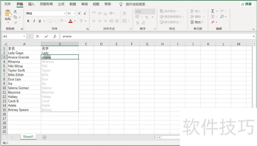The image size is (257, 146).
Task: Switch to the Formulas (公式) tab
Action: pos(61,4)
